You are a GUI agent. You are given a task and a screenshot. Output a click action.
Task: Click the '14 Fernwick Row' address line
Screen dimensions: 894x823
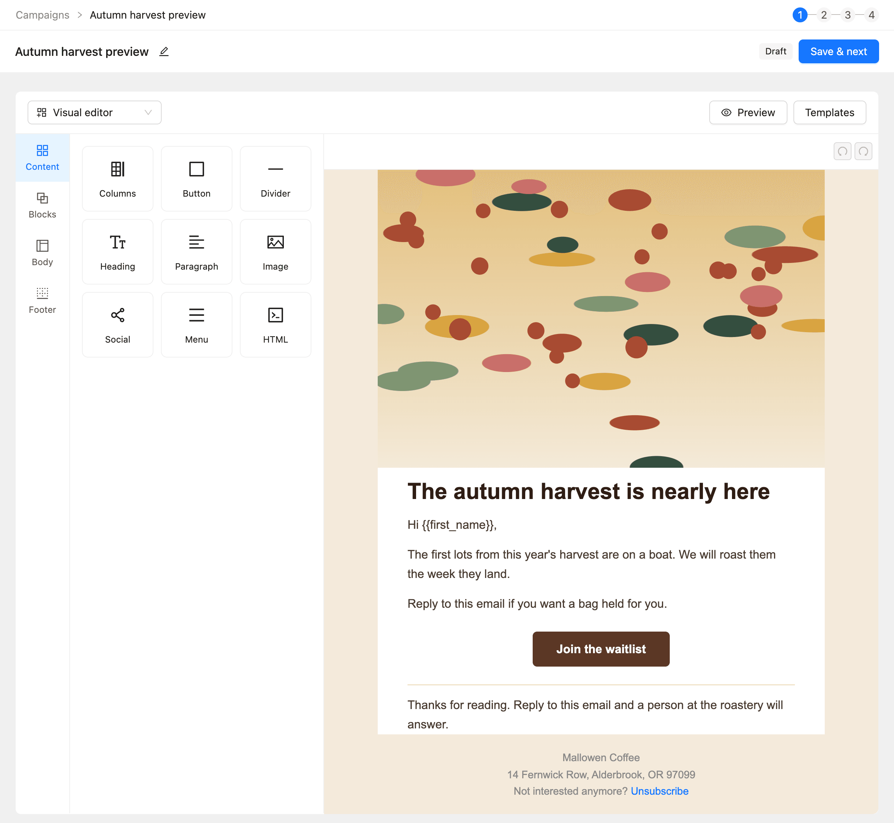[x=601, y=775]
